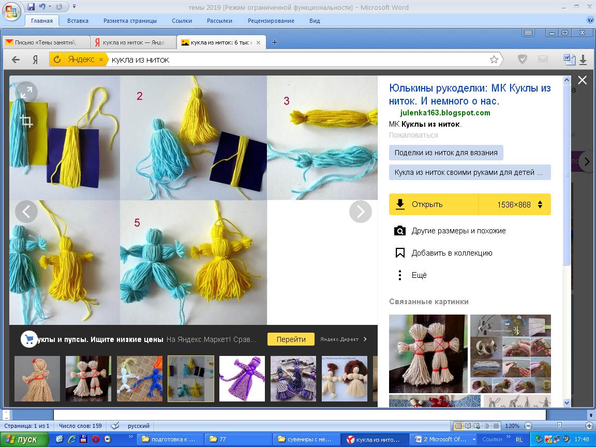
Task: Open related collage of thread-winding steps
Action: click(511, 353)
